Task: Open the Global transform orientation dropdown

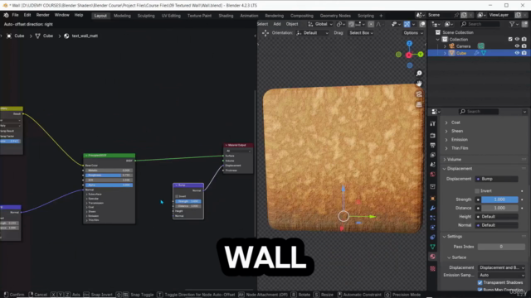Action: (320, 24)
